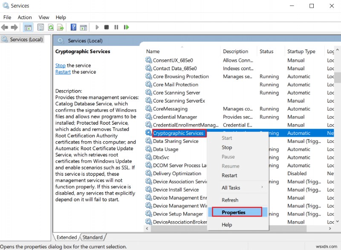Click the Restart Service toolbar icon
Viewport: 341px width, 250px height.
[126, 27]
